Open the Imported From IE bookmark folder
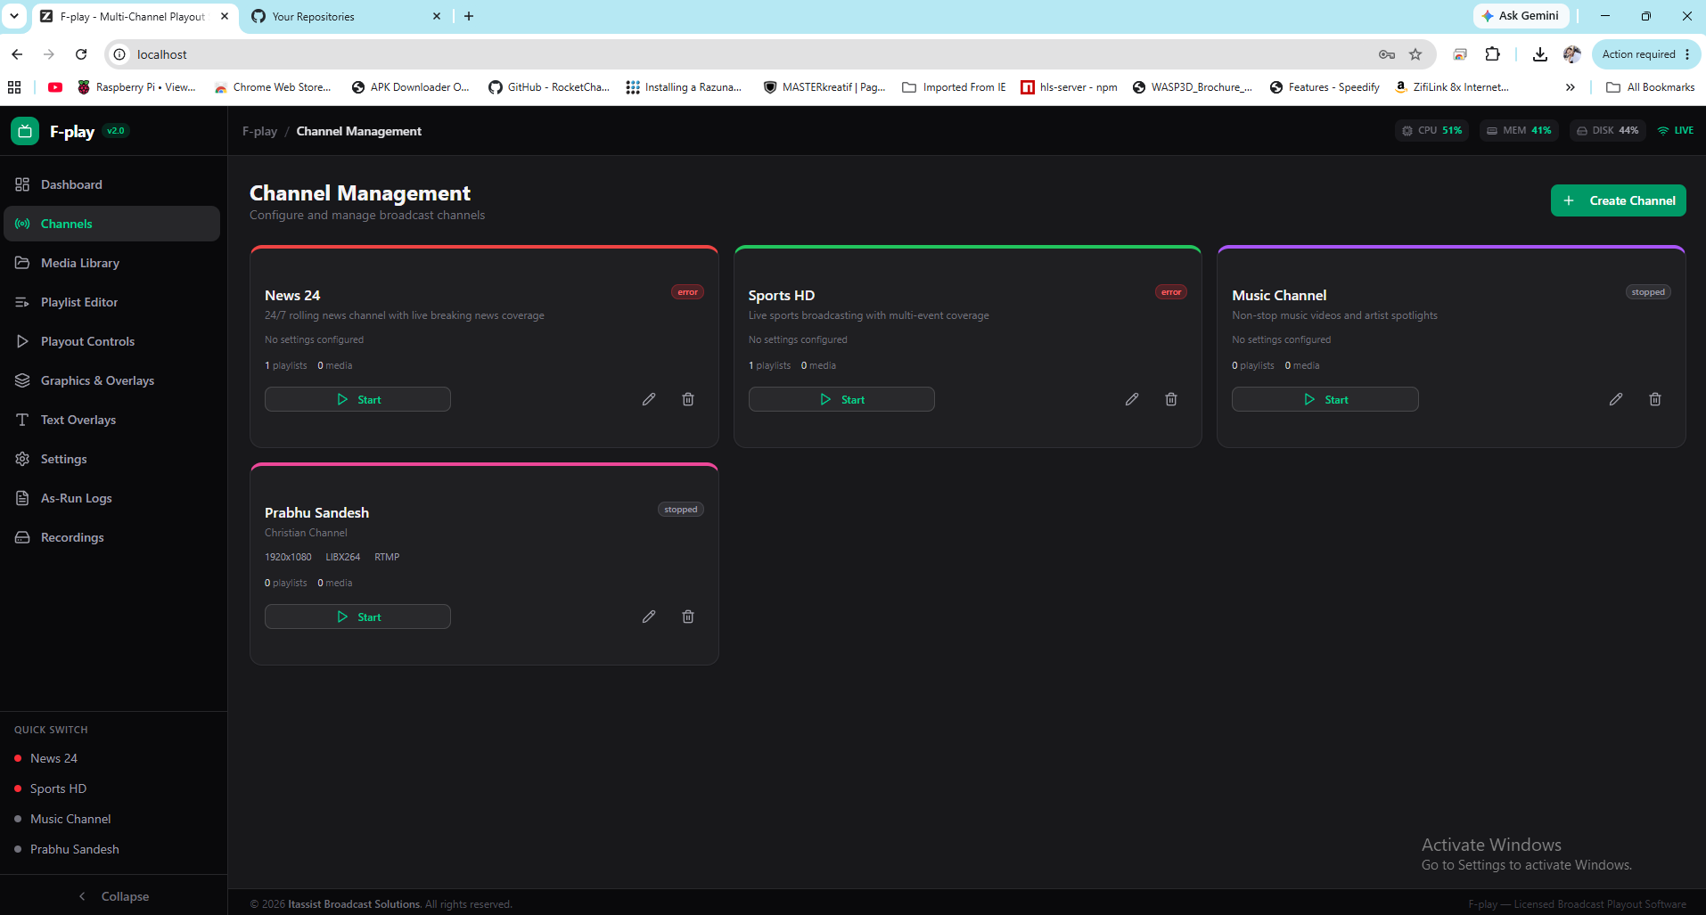 [x=955, y=87]
